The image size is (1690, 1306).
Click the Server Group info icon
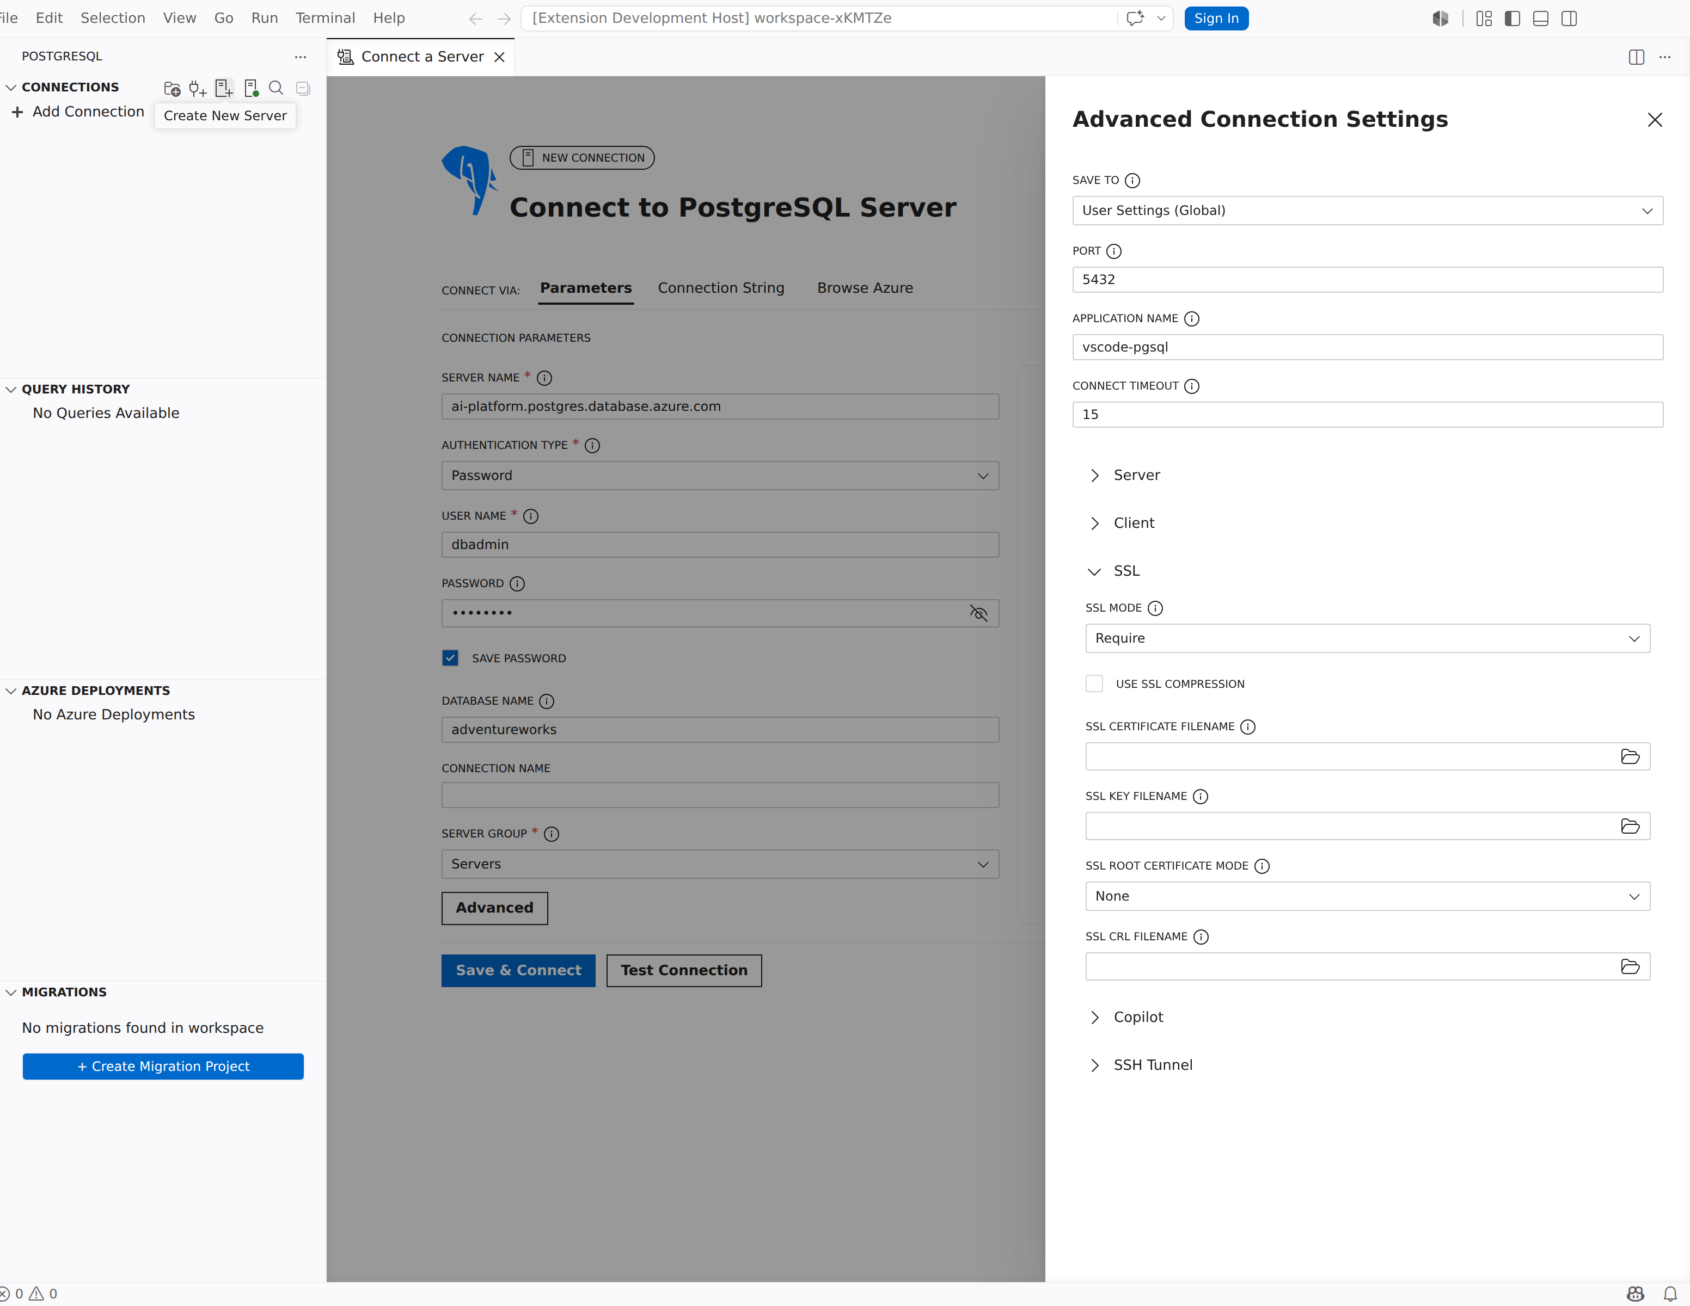click(552, 834)
